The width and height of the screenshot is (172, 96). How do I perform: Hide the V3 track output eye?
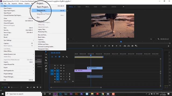[64, 65]
